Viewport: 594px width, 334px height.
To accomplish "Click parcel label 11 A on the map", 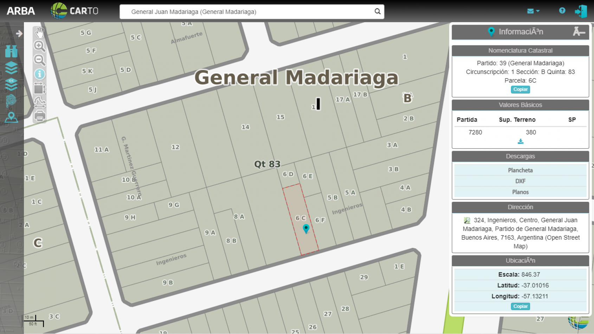I will click(102, 150).
